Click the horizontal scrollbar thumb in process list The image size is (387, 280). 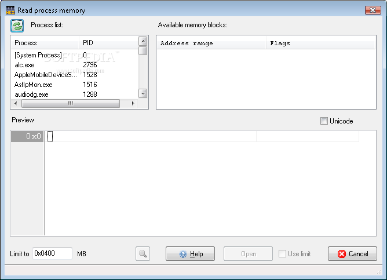71,103
